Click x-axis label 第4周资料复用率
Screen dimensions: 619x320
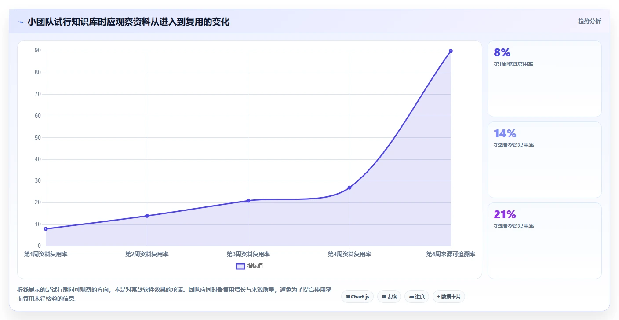point(350,254)
